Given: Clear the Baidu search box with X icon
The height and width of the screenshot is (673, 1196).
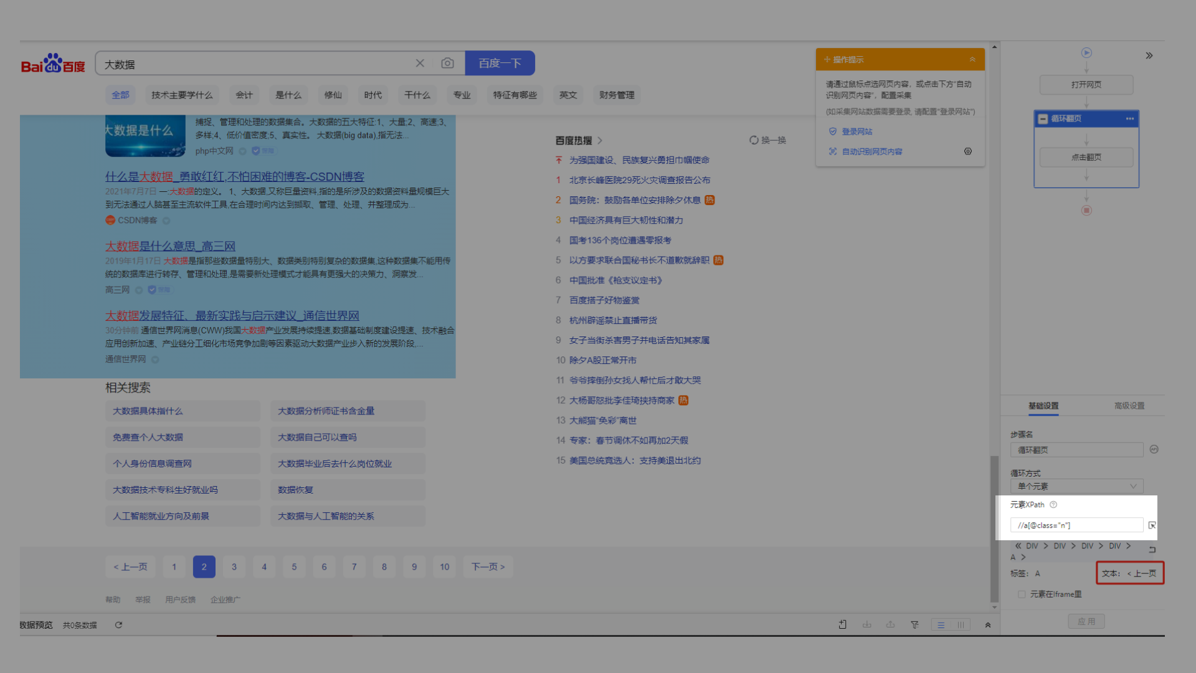Looking at the screenshot, I should 420,63.
